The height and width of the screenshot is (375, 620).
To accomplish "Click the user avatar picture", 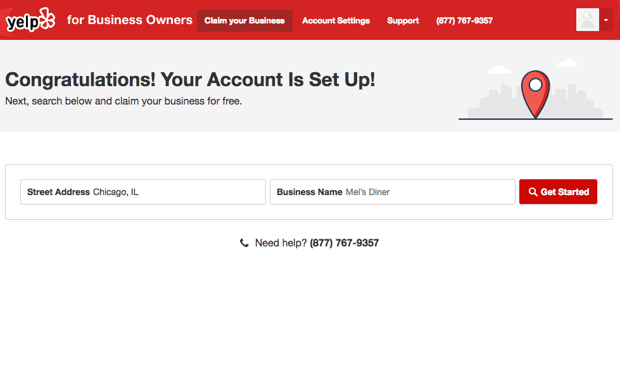I will coord(587,20).
